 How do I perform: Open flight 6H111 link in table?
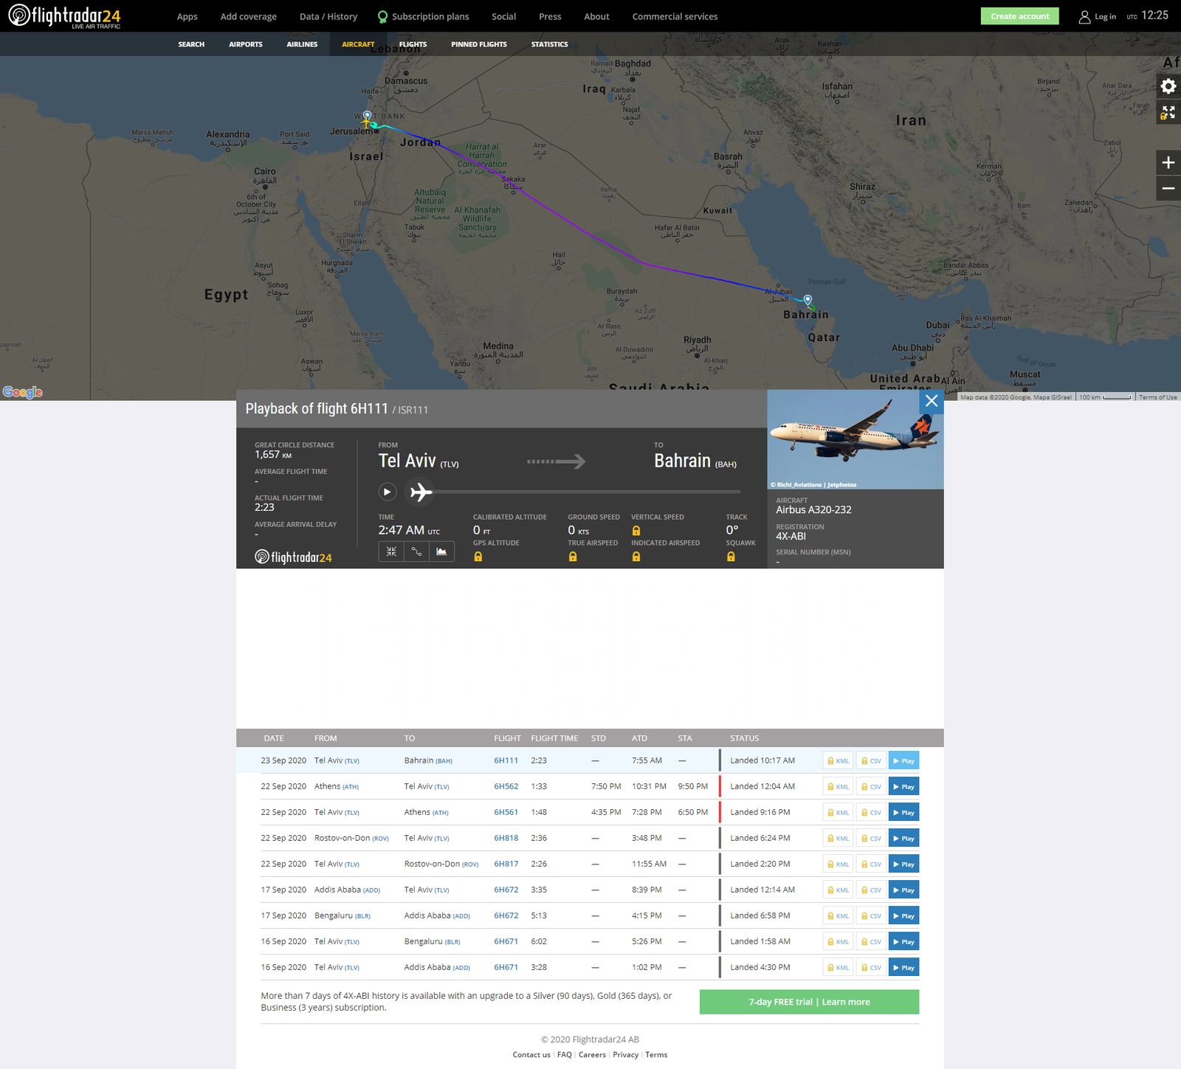point(506,760)
